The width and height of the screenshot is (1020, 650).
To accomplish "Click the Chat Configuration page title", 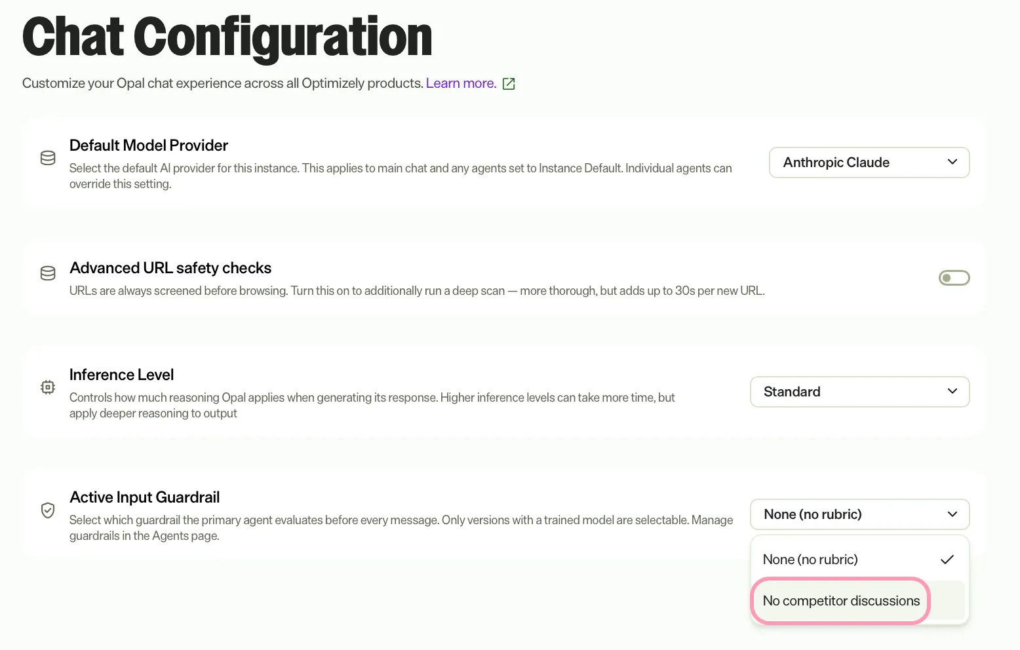I will [227, 37].
